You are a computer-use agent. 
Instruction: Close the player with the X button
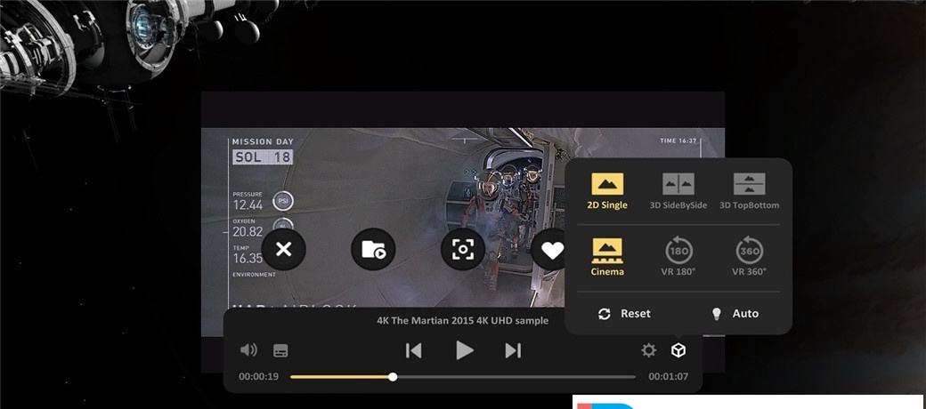pos(283,249)
